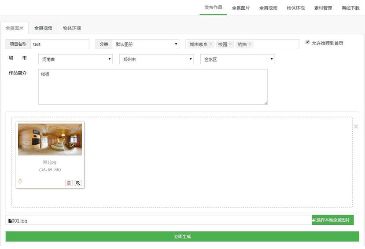The image size is (365, 249).
Task: Click the upload status icon on the 001.jpg card
Action: pos(20,181)
